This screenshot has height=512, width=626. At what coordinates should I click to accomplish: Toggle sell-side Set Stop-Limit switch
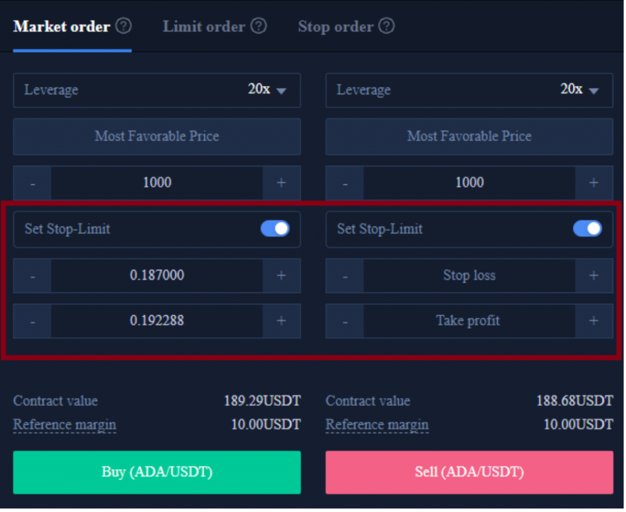pyautogui.click(x=587, y=229)
